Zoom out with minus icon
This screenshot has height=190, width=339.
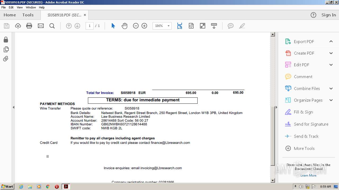point(136,26)
